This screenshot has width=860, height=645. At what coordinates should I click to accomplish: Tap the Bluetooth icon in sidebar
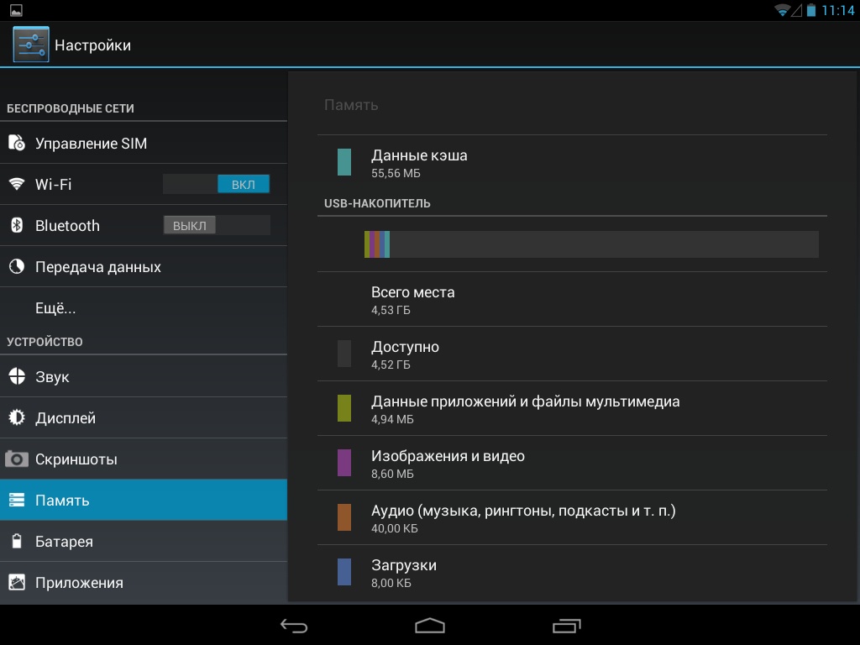17,225
